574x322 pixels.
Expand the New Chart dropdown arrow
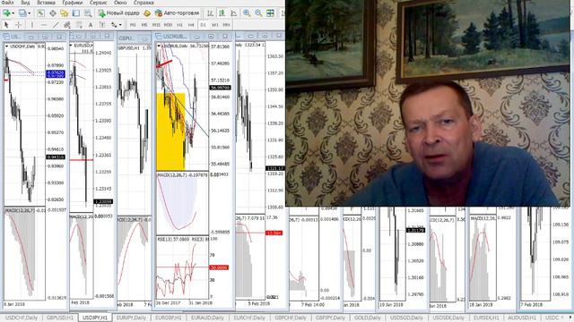[13, 13]
